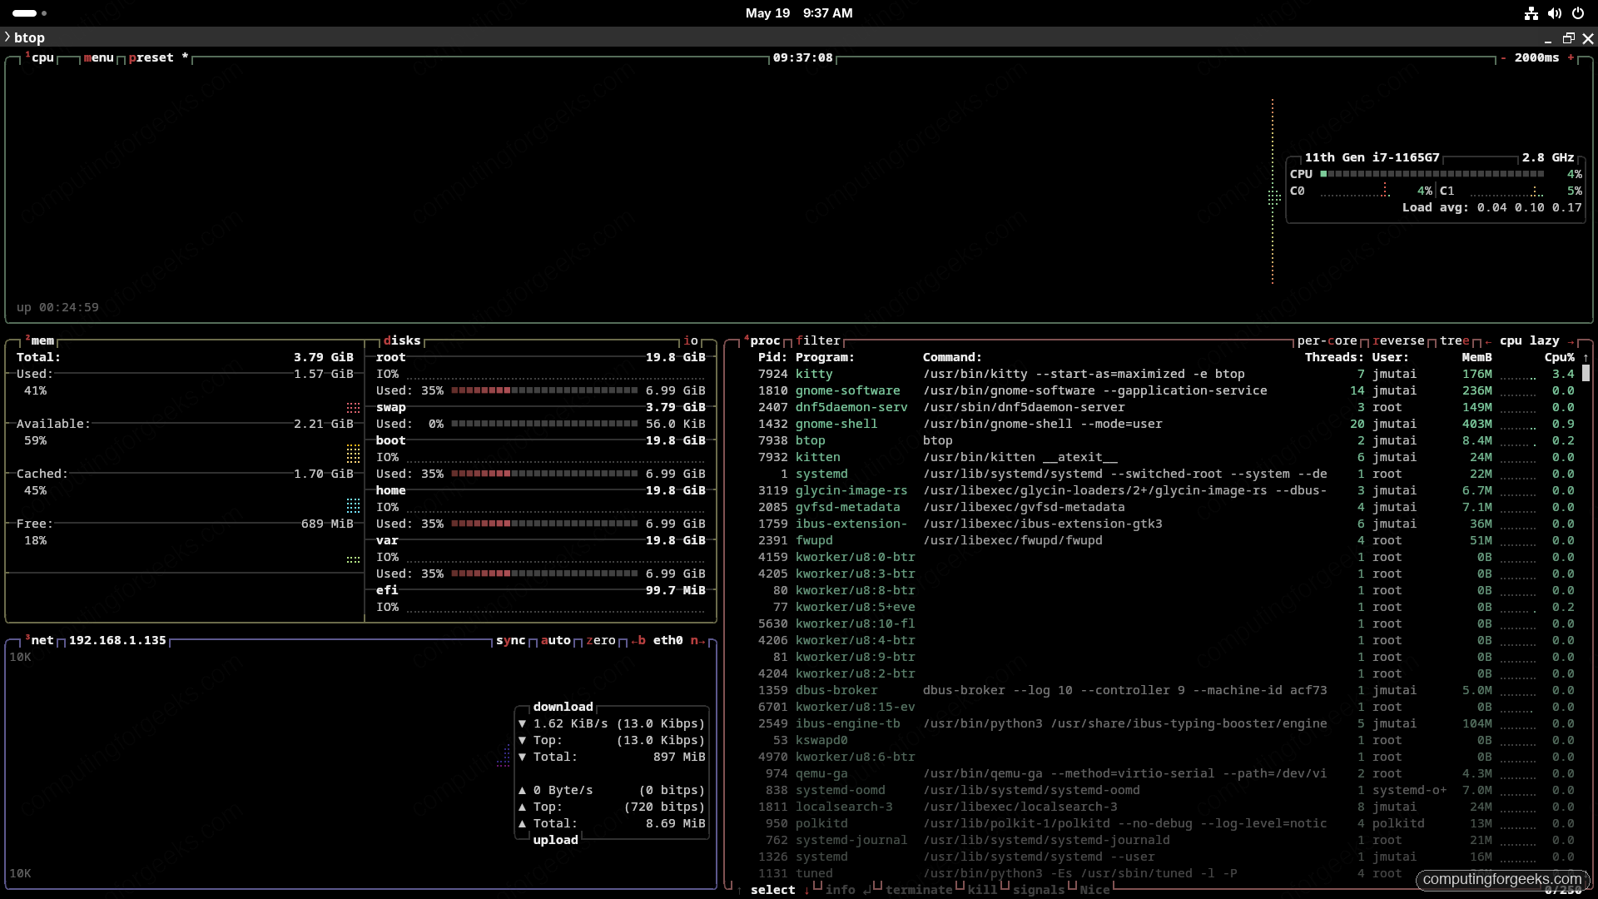
Task: Toggle reverse sorting order
Action: pyautogui.click(x=1398, y=340)
